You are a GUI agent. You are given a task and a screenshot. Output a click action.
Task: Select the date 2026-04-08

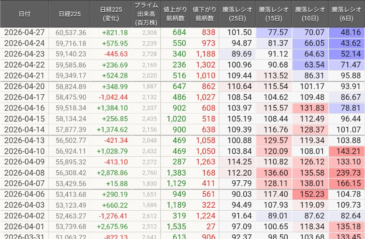25,173
